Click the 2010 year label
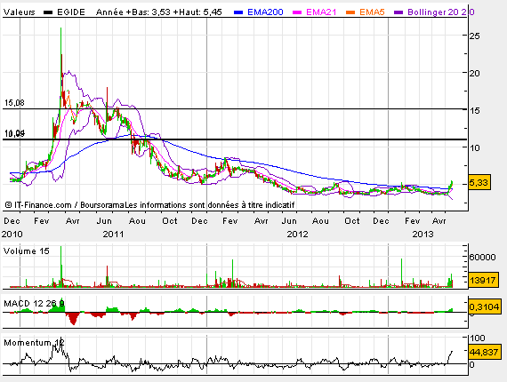This screenshot has width=507, height=382. tap(12, 235)
